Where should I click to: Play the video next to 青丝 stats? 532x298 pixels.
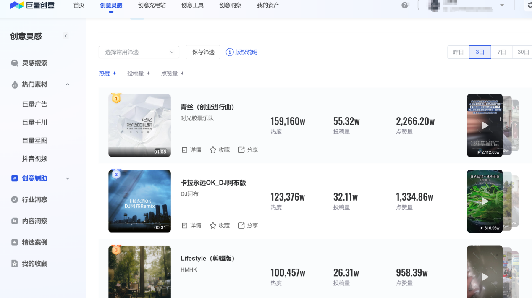(x=485, y=125)
